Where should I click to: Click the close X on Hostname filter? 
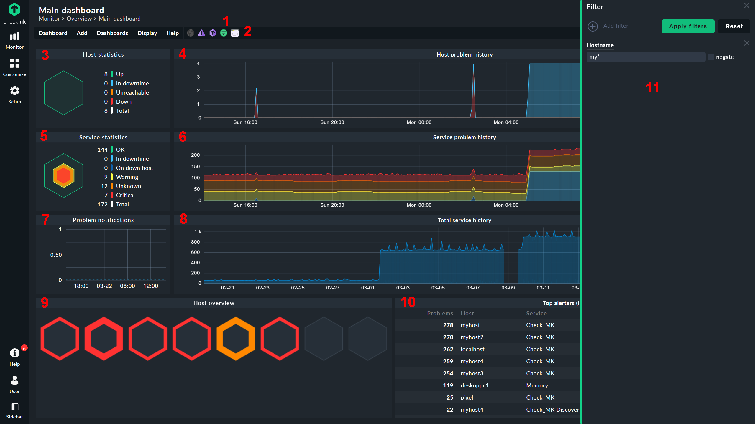tap(747, 44)
